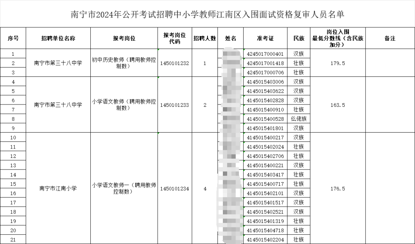Click the 南宁市江南小学 cell
This screenshot has width=415, height=244.
coord(58,188)
